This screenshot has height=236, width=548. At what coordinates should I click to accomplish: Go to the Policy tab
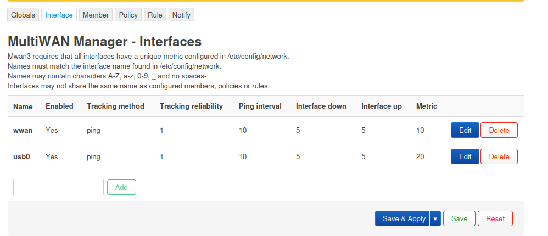point(128,15)
